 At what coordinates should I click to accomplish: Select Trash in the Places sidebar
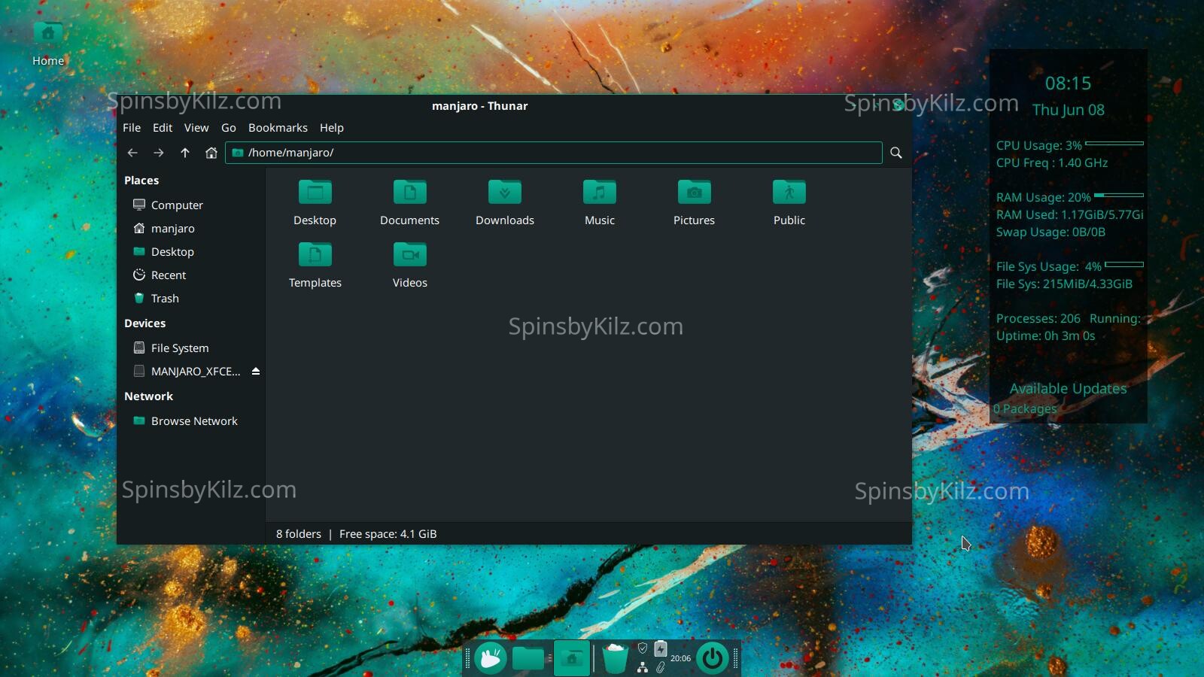pos(165,299)
